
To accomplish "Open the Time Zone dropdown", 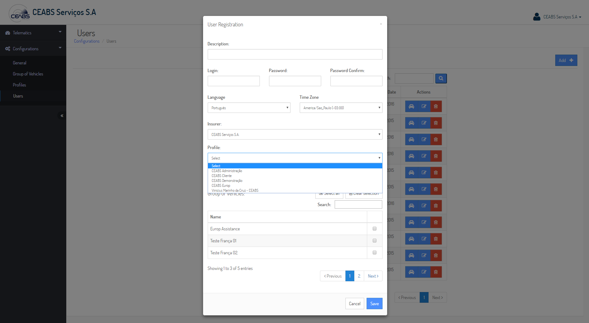I will pos(341,108).
